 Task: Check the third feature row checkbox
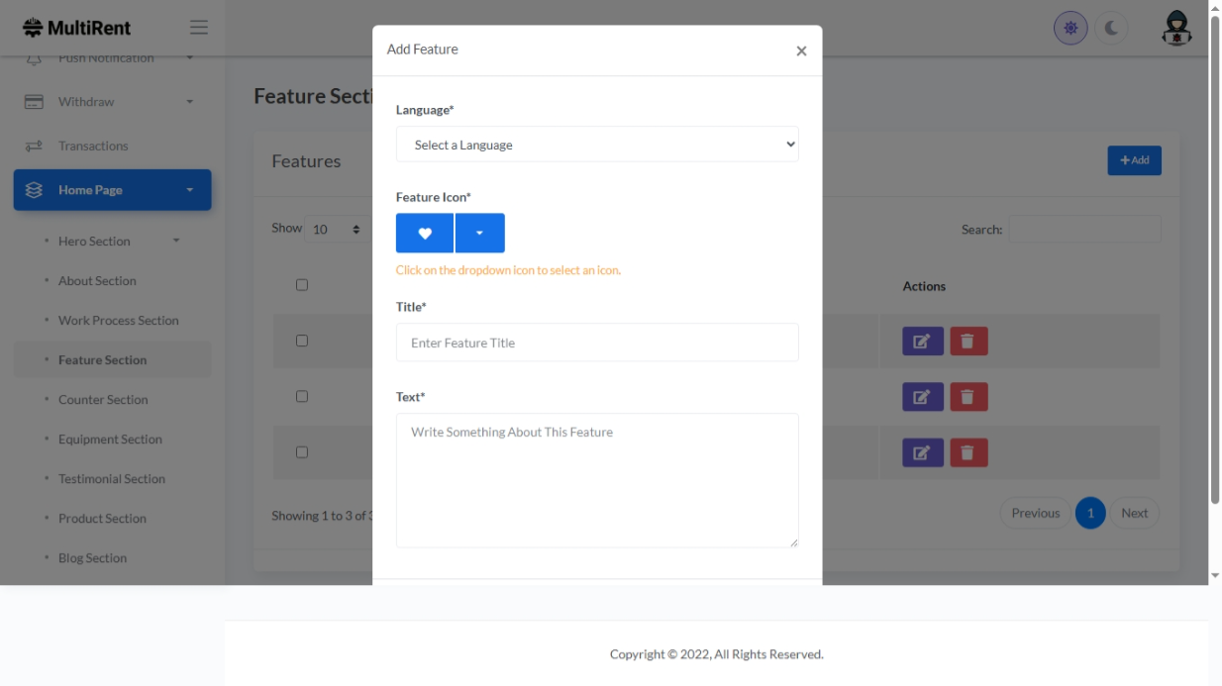point(302,452)
